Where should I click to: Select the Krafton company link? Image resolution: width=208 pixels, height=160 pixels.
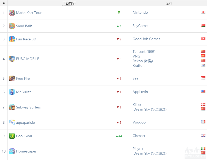coord(139,66)
